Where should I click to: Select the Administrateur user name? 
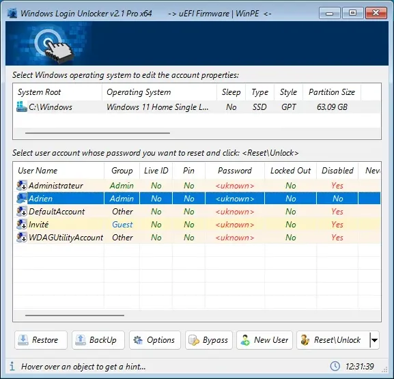click(x=55, y=186)
